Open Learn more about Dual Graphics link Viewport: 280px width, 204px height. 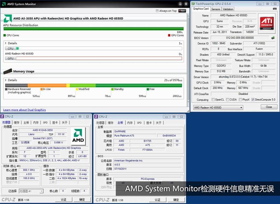24,110
